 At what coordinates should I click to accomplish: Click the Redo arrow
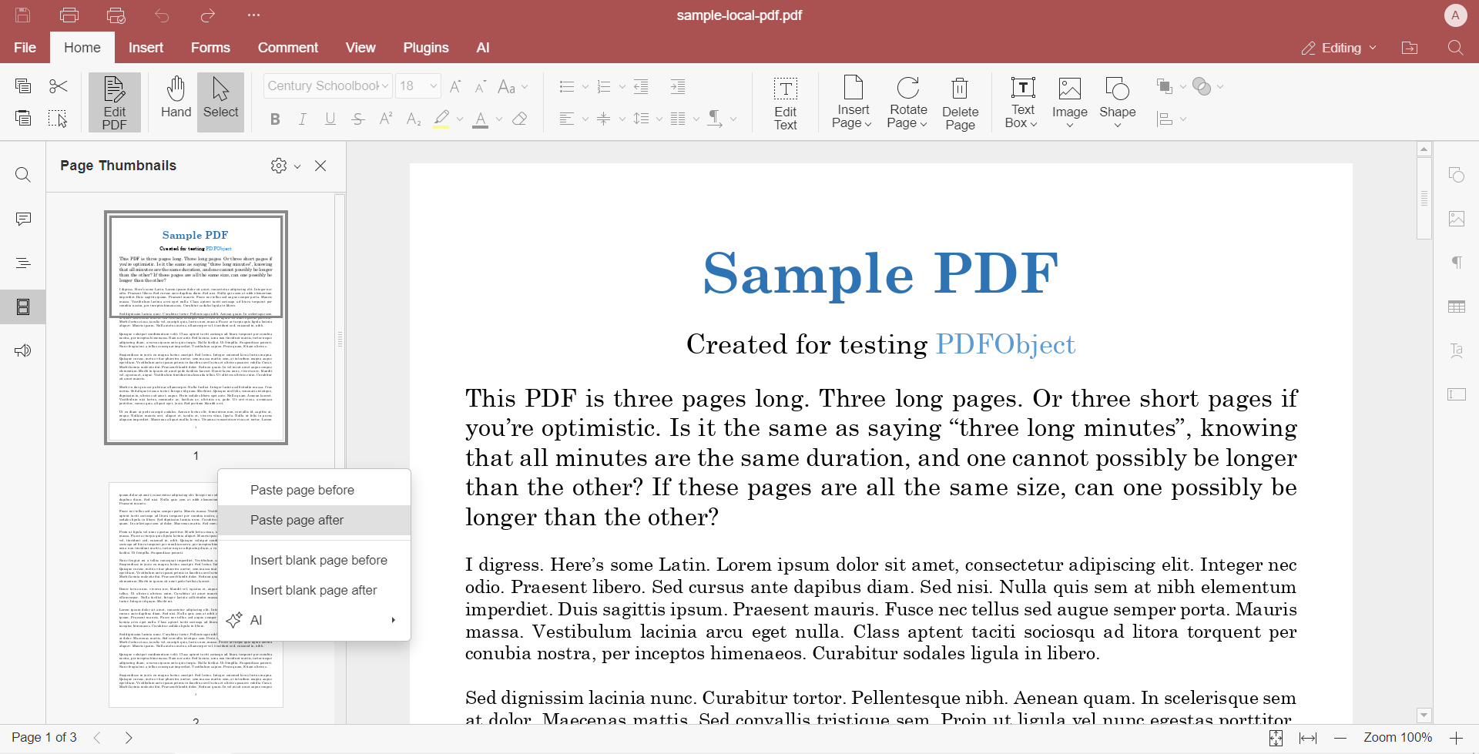[x=208, y=15]
